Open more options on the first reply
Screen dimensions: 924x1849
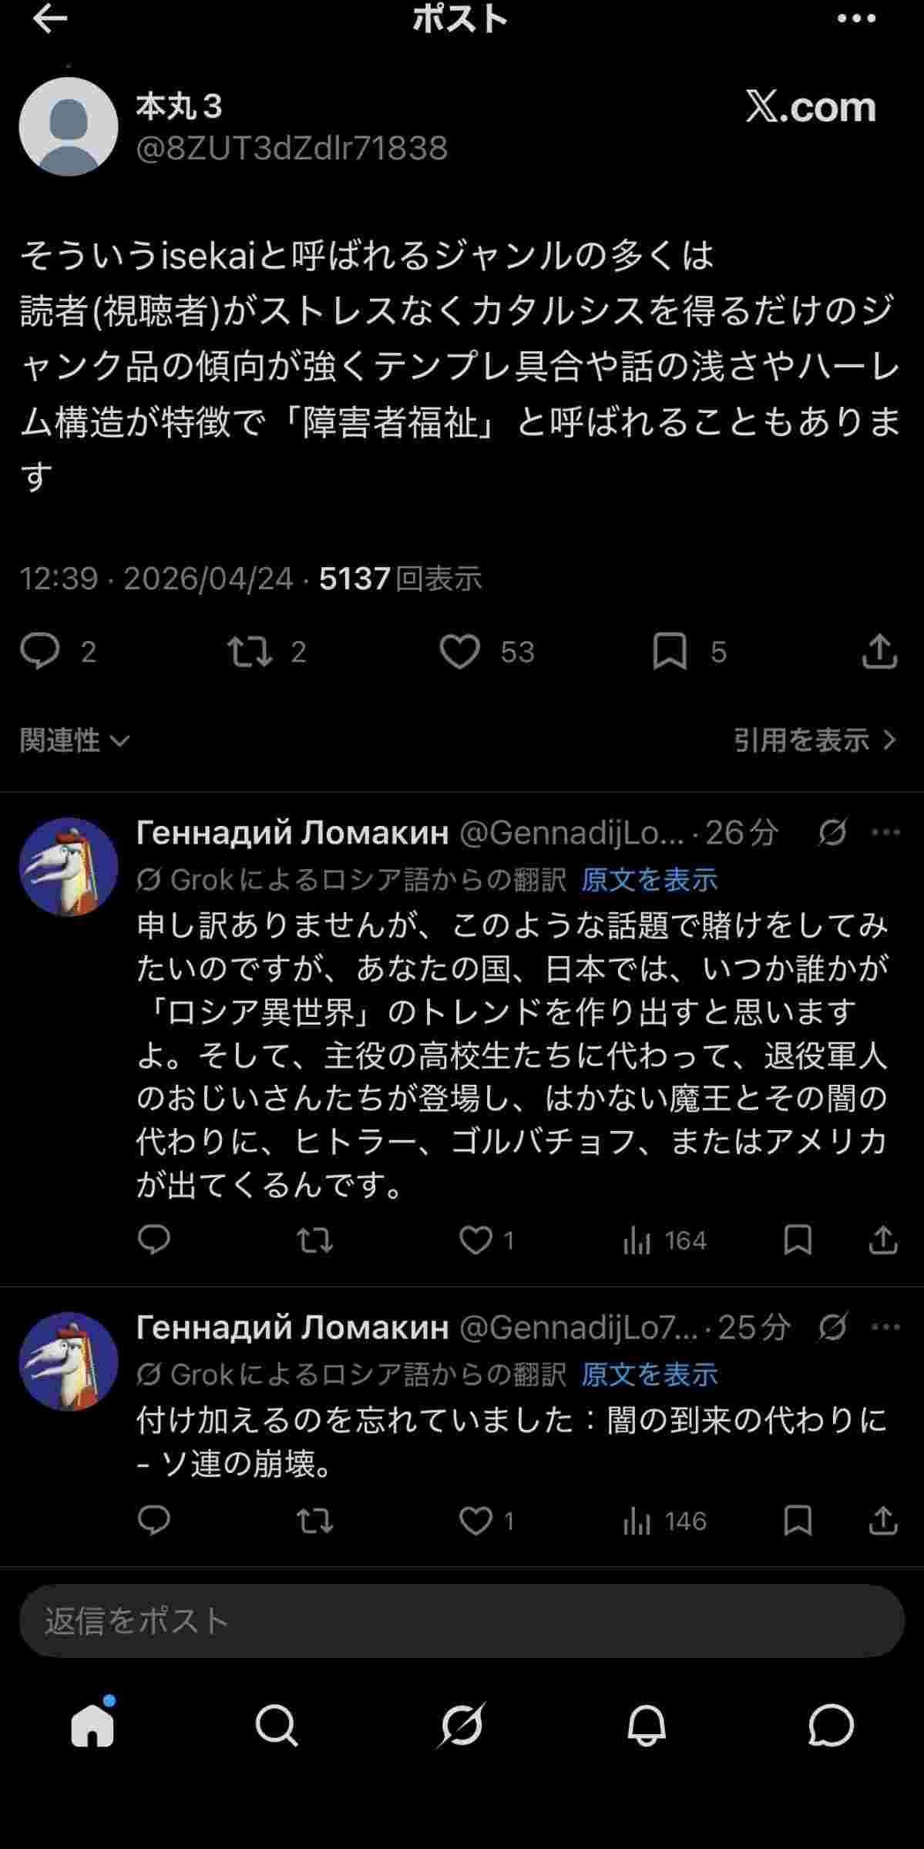pyautogui.click(x=885, y=832)
